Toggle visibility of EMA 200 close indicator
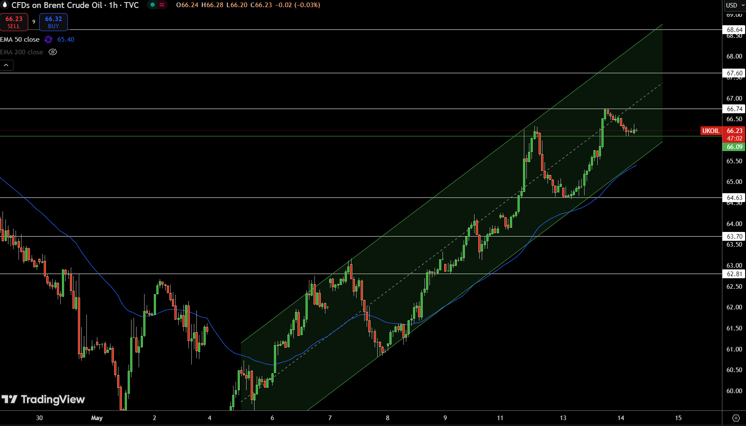 point(53,52)
